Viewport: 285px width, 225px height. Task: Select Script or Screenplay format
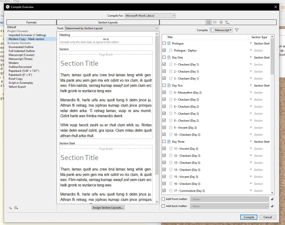(21, 83)
